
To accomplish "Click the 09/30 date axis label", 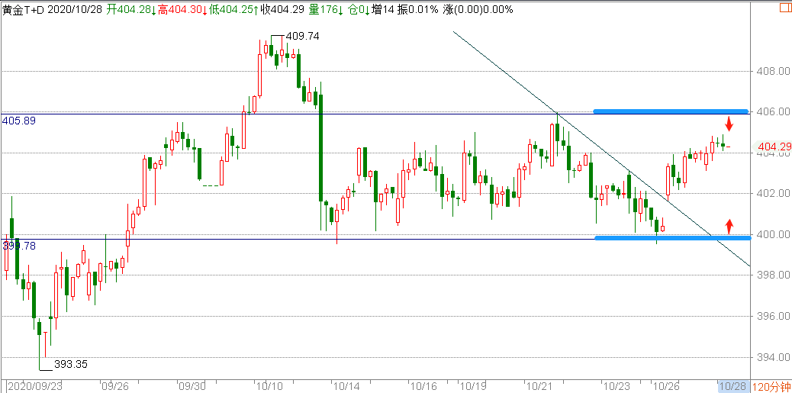I will 192,386.
